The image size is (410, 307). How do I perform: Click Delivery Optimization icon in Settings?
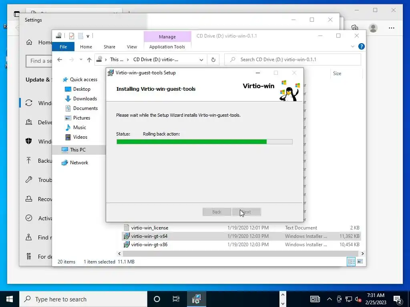pyautogui.click(x=29, y=122)
